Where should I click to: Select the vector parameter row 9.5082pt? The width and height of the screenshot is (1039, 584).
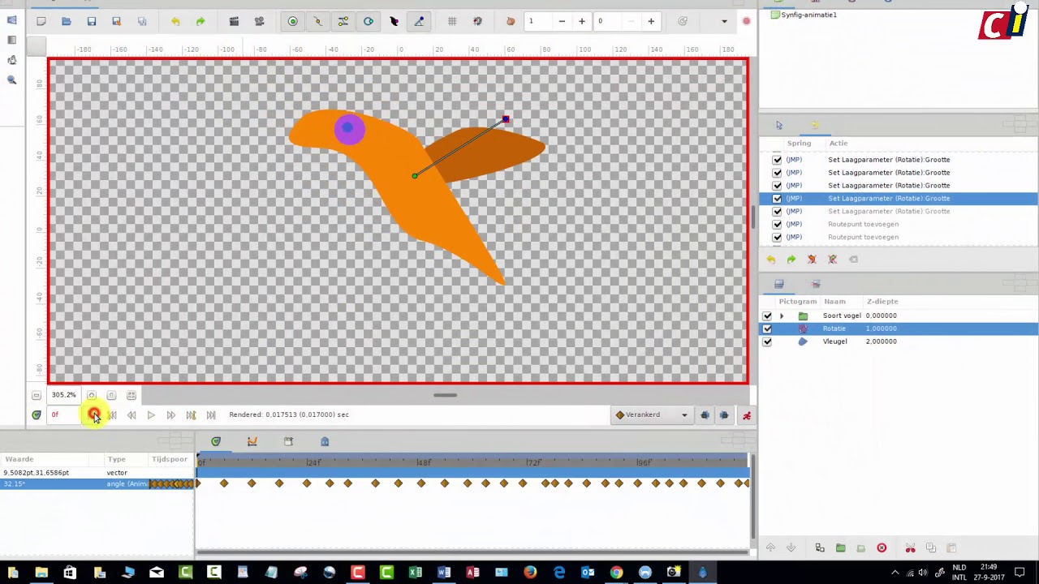(97, 472)
